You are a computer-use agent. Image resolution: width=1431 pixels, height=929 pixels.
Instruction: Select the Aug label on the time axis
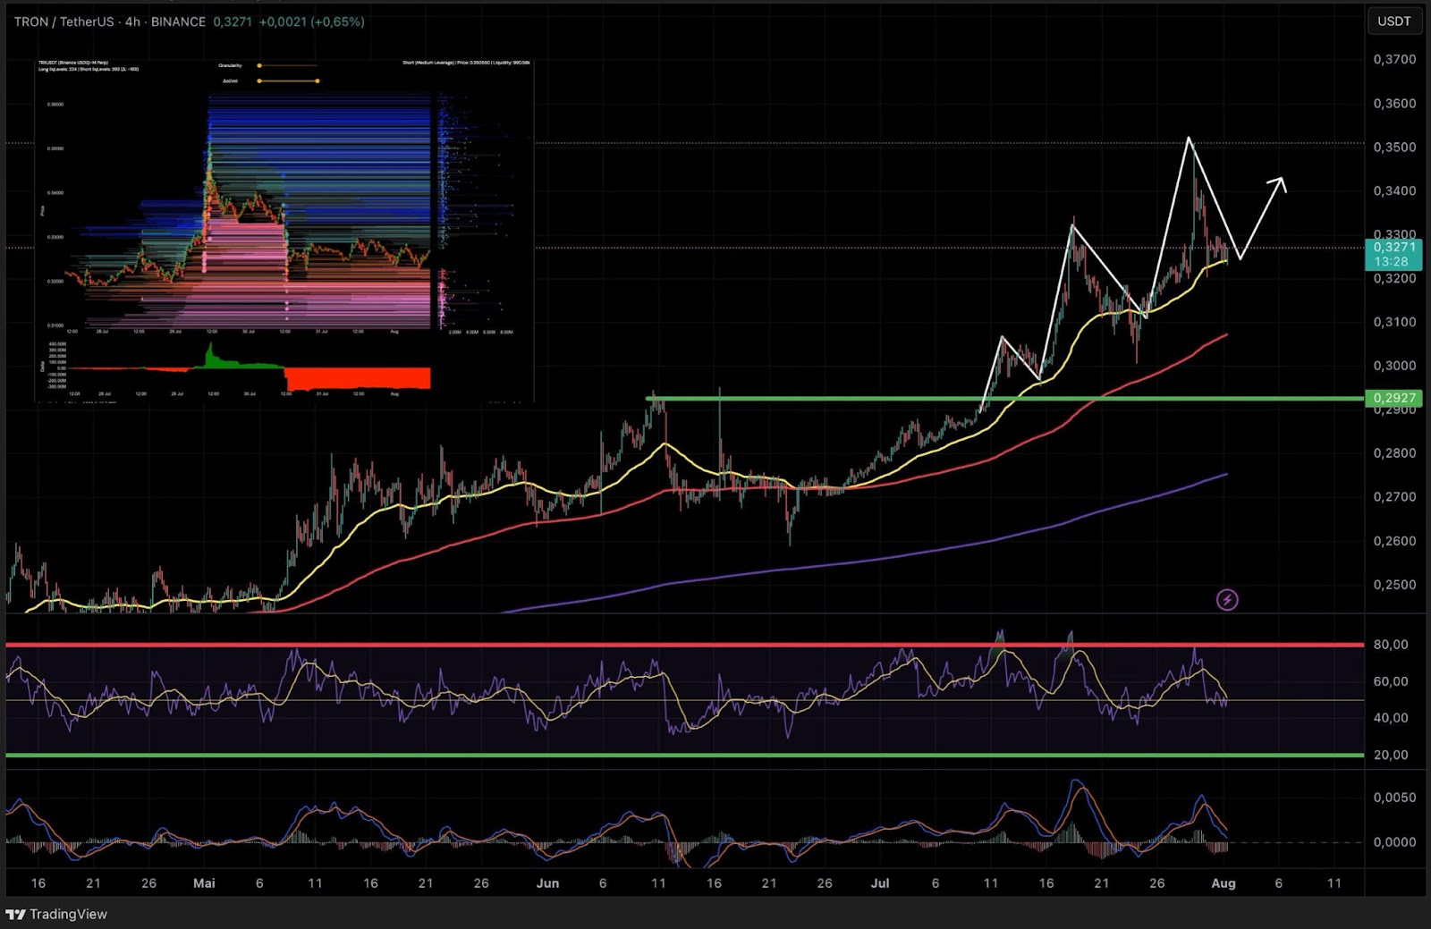[1222, 883]
